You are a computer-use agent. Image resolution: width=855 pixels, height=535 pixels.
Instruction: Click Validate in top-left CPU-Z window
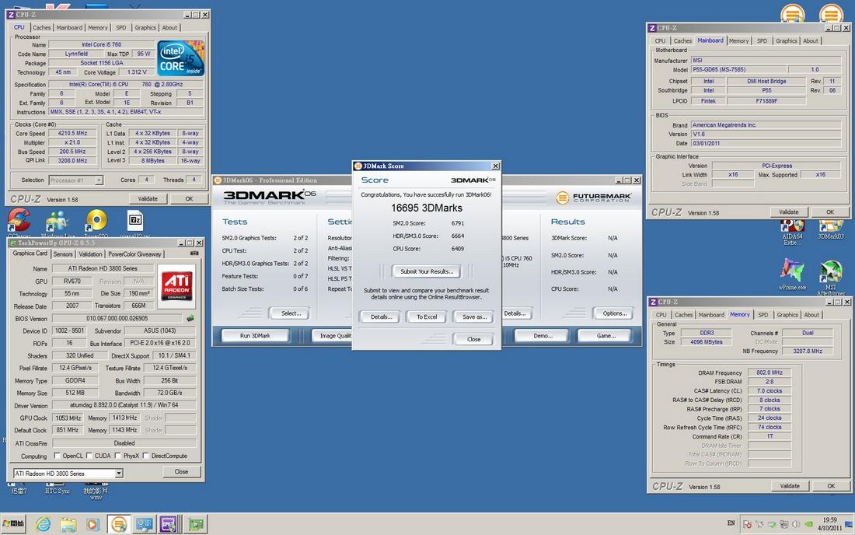point(147,199)
